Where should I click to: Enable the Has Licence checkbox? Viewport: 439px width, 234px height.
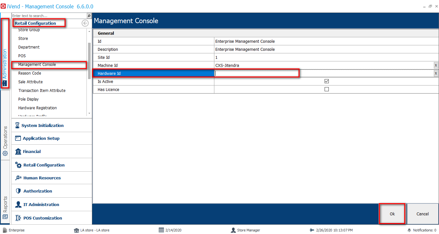click(x=327, y=89)
